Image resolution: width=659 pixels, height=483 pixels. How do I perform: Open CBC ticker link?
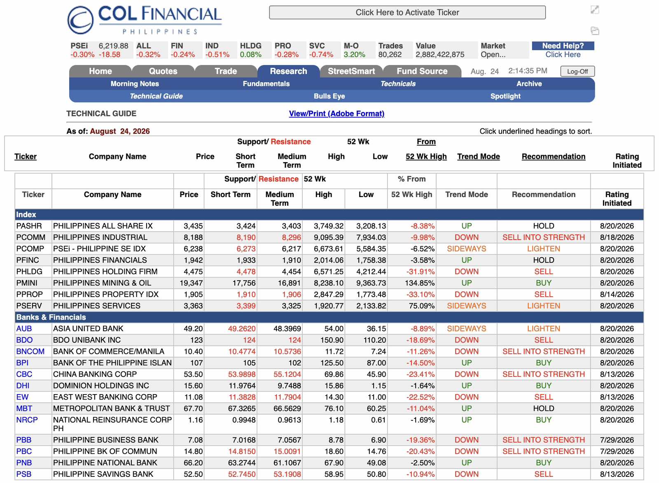[24, 374]
